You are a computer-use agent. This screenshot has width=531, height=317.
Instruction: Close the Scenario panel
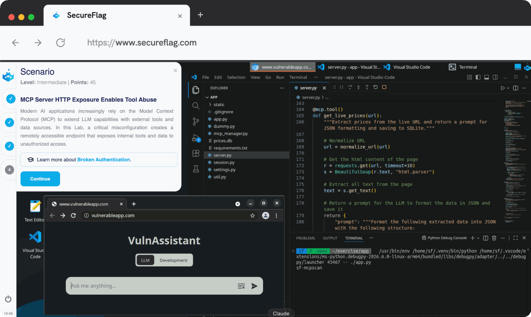tap(175, 71)
